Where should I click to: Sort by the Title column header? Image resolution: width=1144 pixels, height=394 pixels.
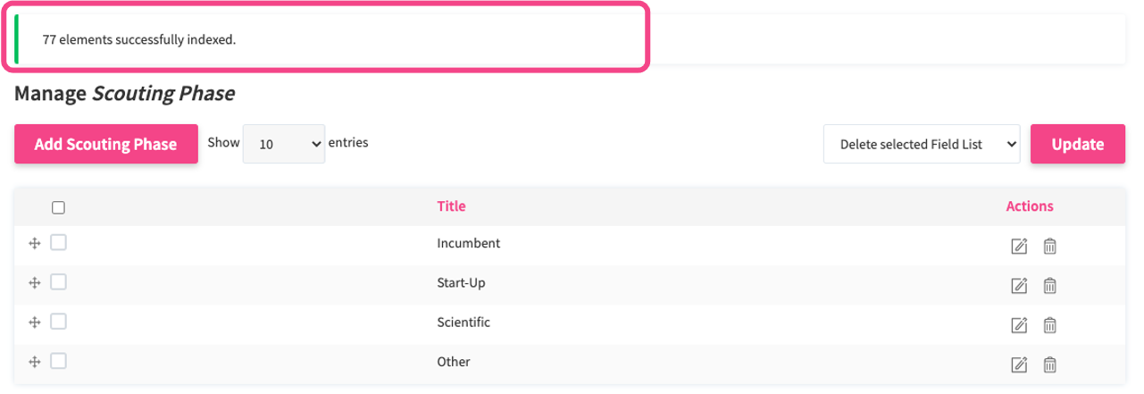(x=451, y=206)
